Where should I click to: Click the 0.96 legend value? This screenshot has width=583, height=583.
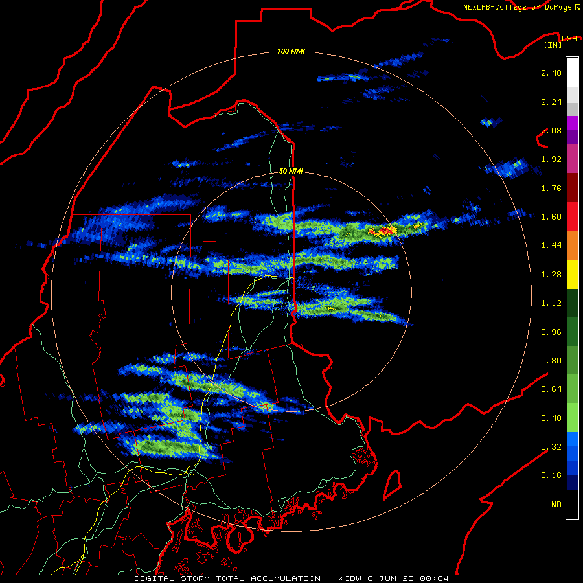pos(551,332)
